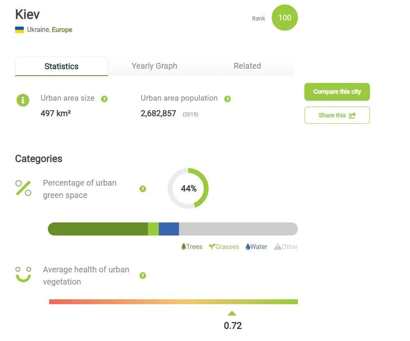
Task: Click the help icon beside Urban area size
Action: [x=104, y=99]
